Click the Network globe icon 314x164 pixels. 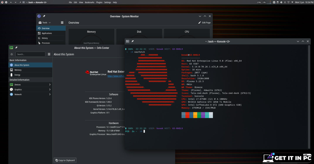(x=12, y=94)
